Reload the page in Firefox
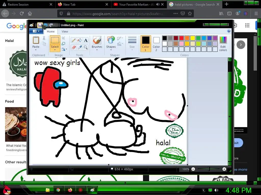The image size is (261, 195). click(x=22, y=13)
